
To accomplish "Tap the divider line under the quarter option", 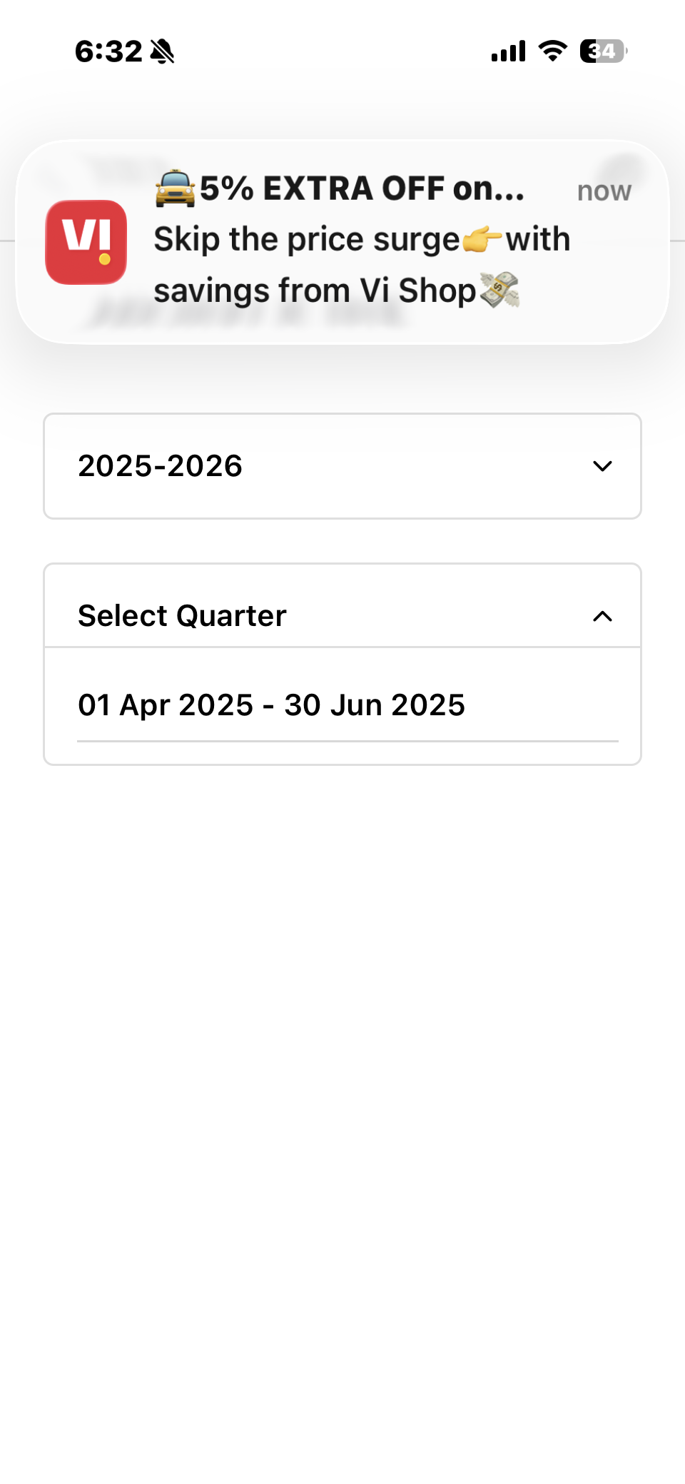I will (x=347, y=742).
